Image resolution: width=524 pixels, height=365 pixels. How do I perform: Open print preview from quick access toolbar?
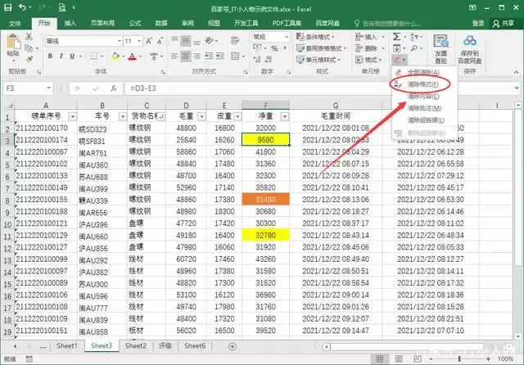point(62,7)
